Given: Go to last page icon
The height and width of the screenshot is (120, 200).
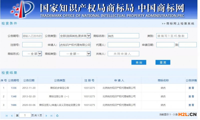Looking at the screenshot, I should click(x=51, y=116).
